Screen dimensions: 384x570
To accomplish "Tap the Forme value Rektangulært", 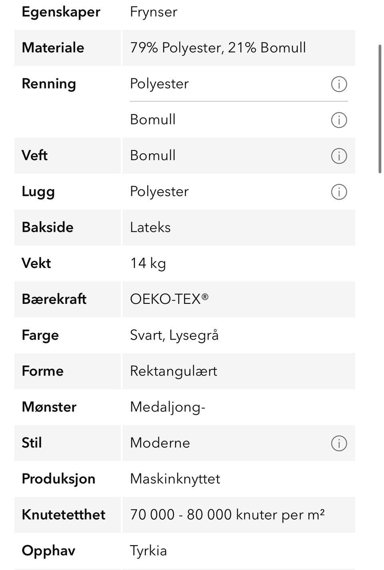I will pyautogui.click(x=174, y=371).
